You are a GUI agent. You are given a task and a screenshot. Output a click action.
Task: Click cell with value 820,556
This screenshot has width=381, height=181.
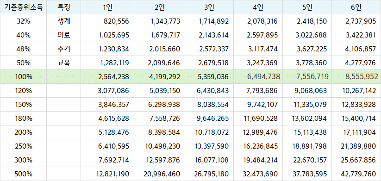tap(107, 21)
